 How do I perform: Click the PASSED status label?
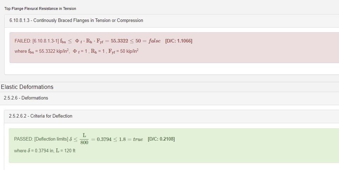click(x=23, y=139)
